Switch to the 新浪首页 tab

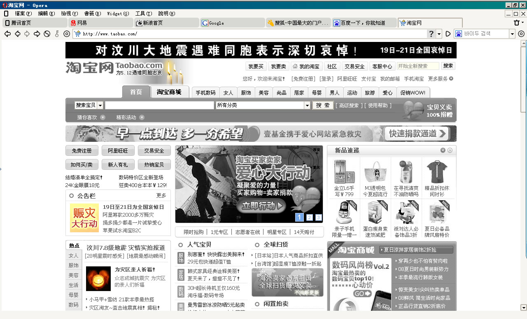click(x=167, y=23)
